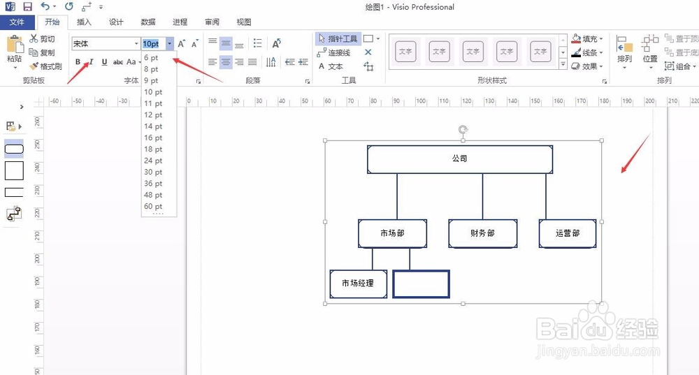Decrease font size with the smaller A
The image size is (699, 375).
click(195, 43)
